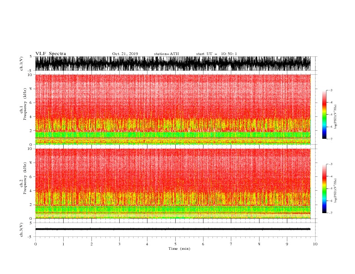Click the "log(PSD)(V²/Hz)" label of ch.2 color bar
355x274 pixels.
pos(335,191)
